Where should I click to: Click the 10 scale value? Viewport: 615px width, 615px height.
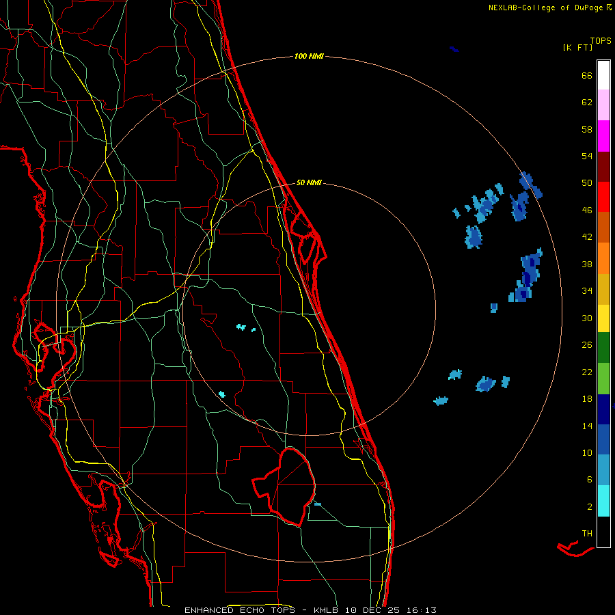click(x=587, y=452)
